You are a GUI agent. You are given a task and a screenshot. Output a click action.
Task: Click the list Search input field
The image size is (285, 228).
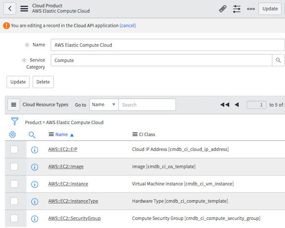pyautogui.click(x=147, y=104)
